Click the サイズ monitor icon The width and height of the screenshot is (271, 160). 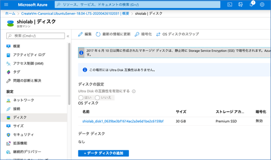tap(8, 126)
